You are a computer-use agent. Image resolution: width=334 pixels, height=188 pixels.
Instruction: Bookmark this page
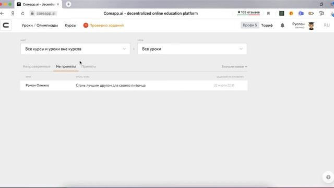(268, 14)
